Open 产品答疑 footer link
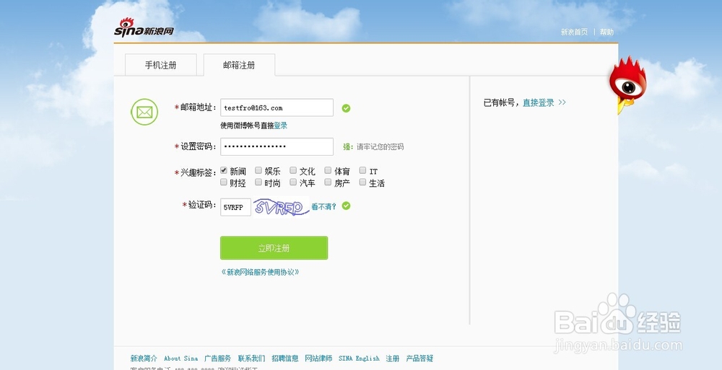The image size is (722, 370). [419, 358]
